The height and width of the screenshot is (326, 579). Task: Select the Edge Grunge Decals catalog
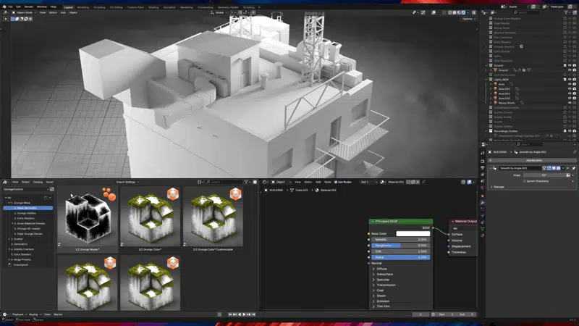30,234
